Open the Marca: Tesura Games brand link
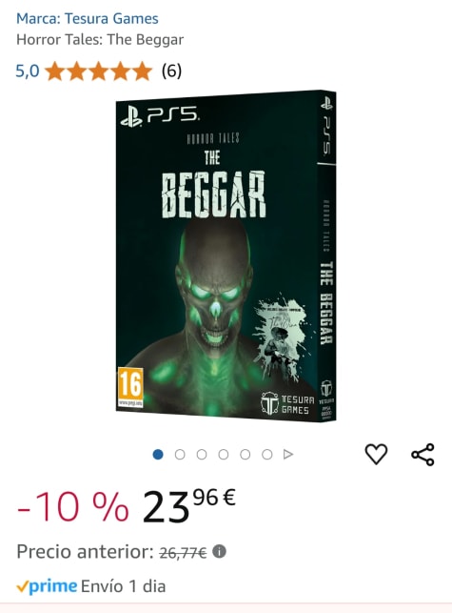Viewport: 452px width, 613px height. (x=88, y=18)
